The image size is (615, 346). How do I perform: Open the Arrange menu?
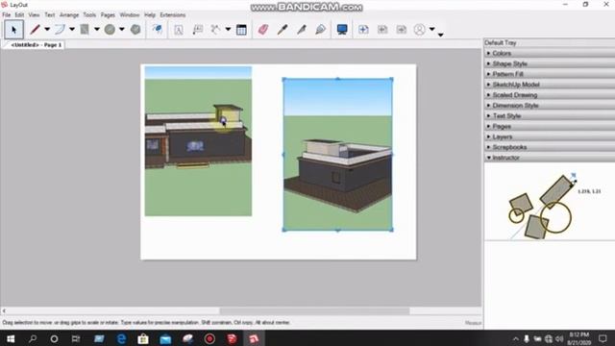pos(69,15)
